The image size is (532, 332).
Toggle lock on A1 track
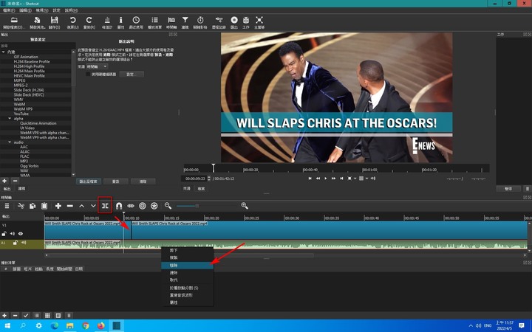tap(16, 243)
